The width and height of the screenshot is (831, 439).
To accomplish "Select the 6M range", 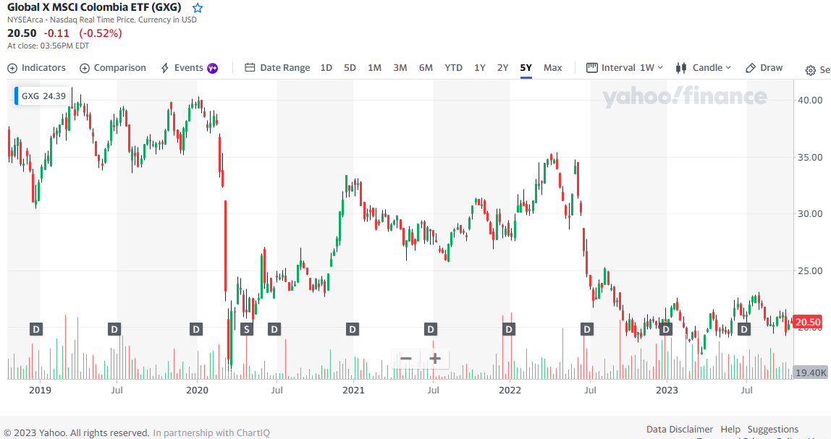I will pos(426,68).
